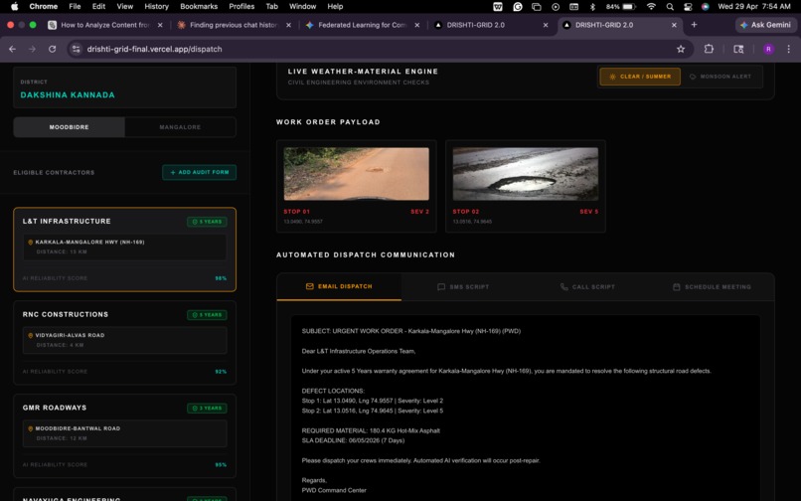The image size is (801, 501).
Task: Click the 5 Years warranty badge on L&T Infrastructure
Action: (207, 222)
